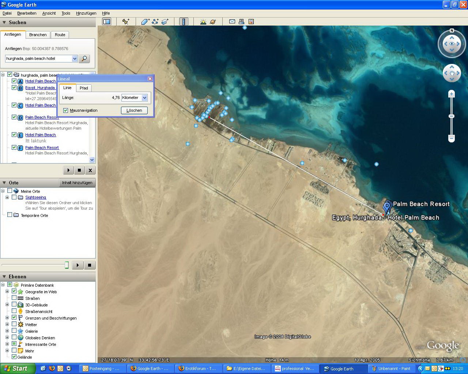This screenshot has width=468, height=374.
Task: Click the Straßenansicht pegman layer icon
Action: coord(20,311)
